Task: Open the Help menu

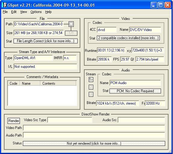Action: click(x=48, y=12)
